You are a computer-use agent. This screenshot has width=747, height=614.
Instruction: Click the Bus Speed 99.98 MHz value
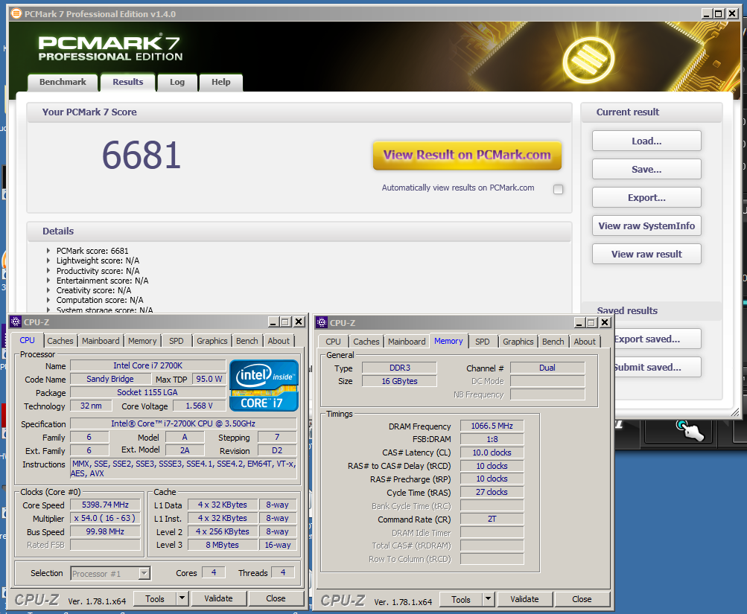[105, 531]
